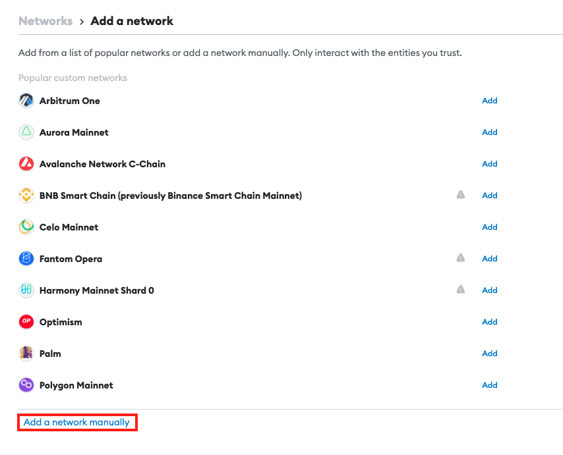Click the BNB Smart Chain icon
The height and width of the screenshot is (455, 563).
(x=26, y=196)
